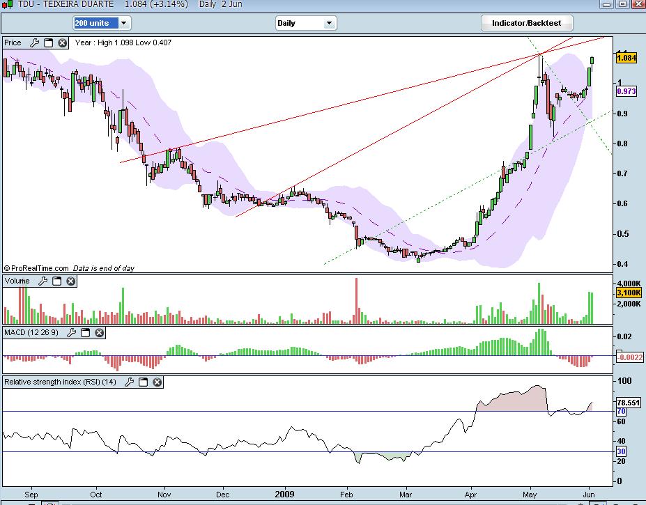
Task: Click the MACD (12 26 9) label
Action: pos(31,332)
